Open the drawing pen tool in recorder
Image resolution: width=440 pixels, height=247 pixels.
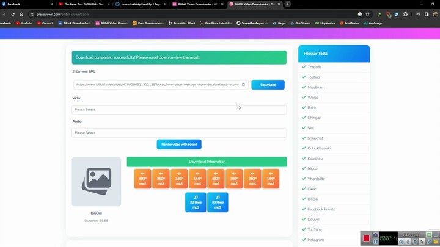pos(429,242)
